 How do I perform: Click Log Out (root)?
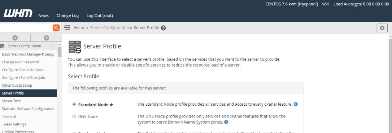coord(100,15)
